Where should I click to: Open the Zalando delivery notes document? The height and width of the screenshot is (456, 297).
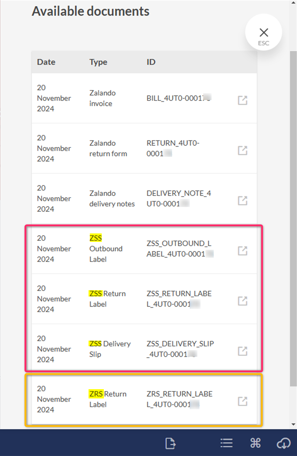[242, 201]
